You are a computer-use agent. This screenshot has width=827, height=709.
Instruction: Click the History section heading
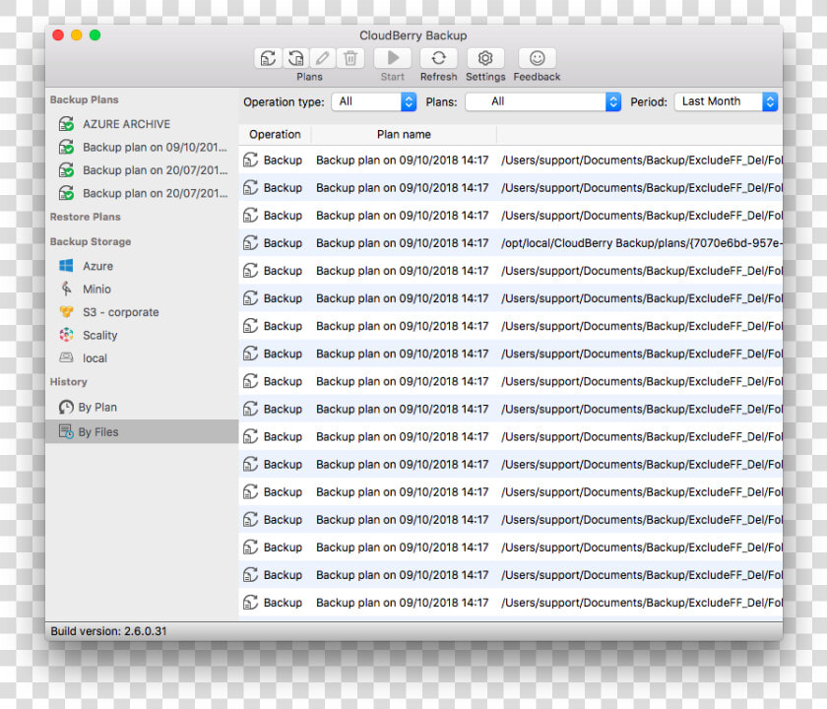(x=68, y=382)
